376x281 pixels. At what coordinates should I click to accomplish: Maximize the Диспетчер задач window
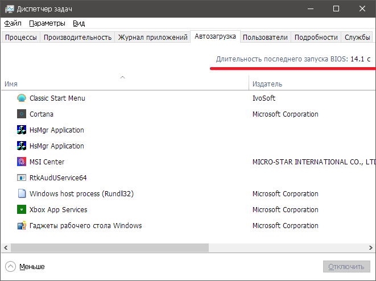(x=336, y=9)
